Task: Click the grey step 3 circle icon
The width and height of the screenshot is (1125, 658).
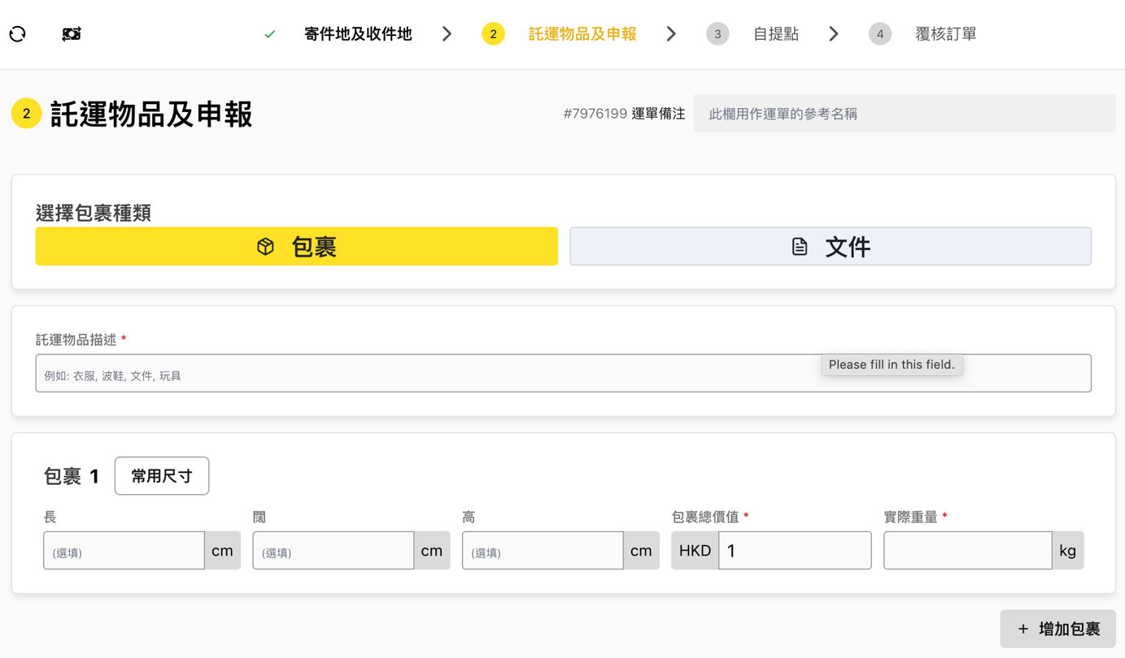Action: pyautogui.click(x=717, y=34)
